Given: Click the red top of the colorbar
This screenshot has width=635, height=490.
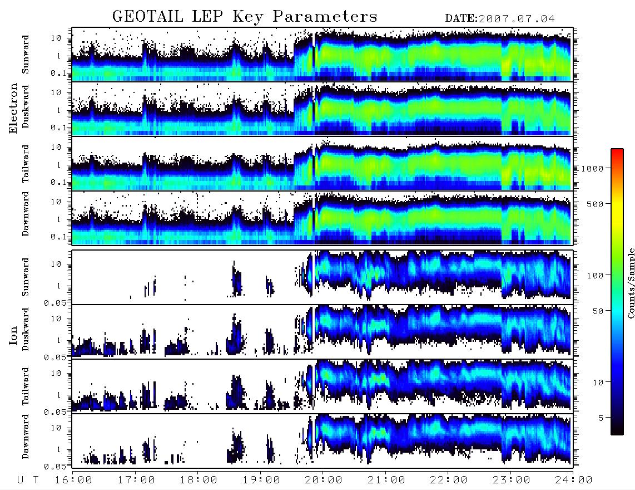Looking at the screenshot, I should (617, 153).
